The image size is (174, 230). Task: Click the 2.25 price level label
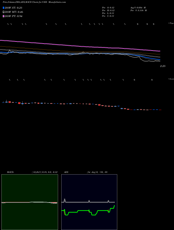pyautogui.click(x=163, y=66)
